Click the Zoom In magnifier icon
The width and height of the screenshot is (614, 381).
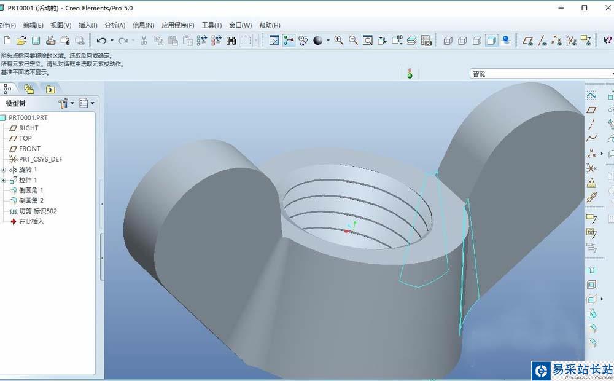(x=338, y=41)
